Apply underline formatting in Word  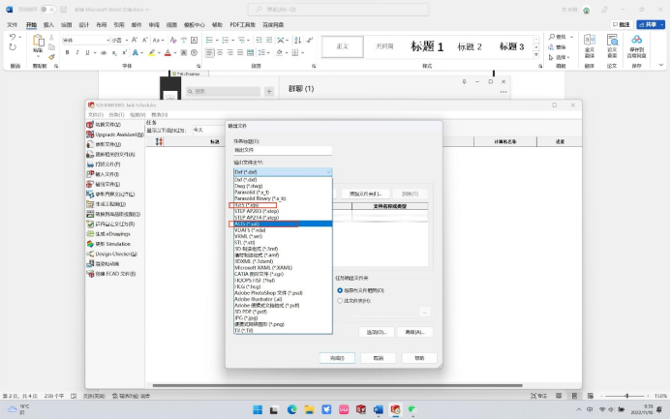87,52
